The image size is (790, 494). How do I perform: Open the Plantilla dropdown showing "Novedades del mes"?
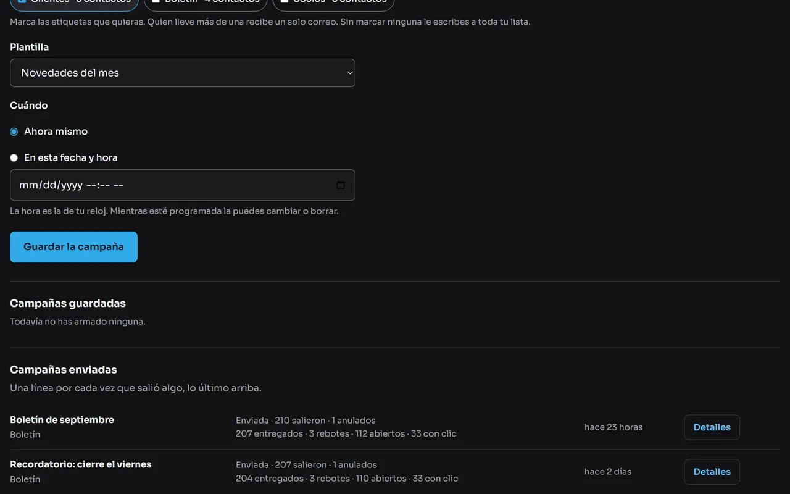(x=183, y=73)
